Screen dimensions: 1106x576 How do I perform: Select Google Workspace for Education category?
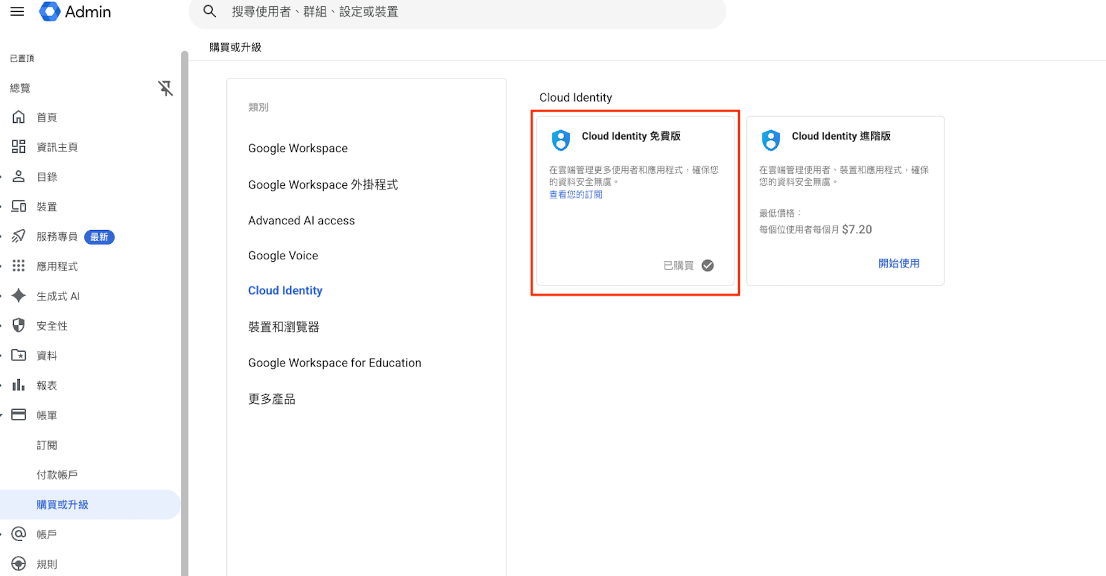coord(335,363)
